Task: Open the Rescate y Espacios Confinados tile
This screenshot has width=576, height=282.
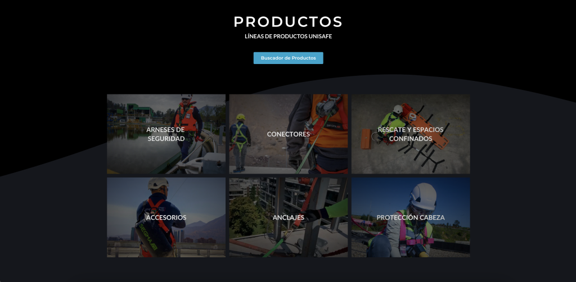Action: tap(411, 134)
